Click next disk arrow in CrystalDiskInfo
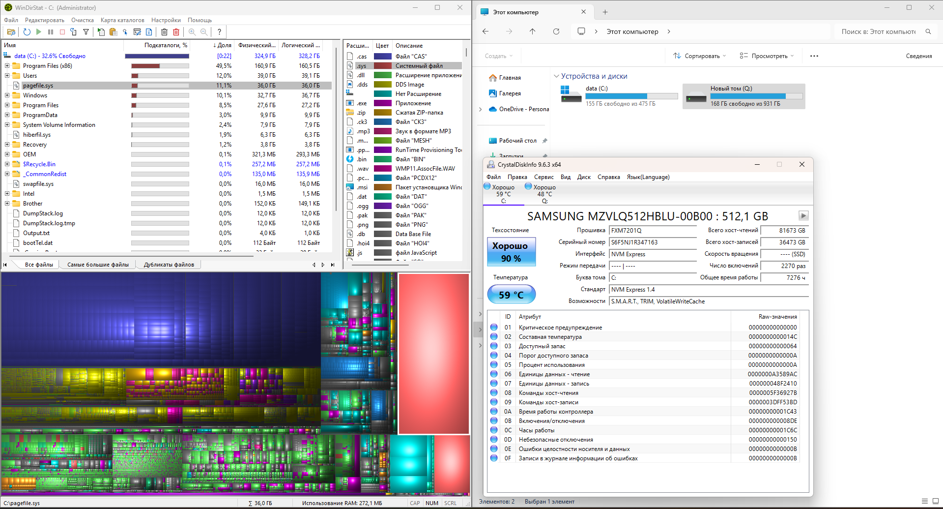 (x=803, y=215)
